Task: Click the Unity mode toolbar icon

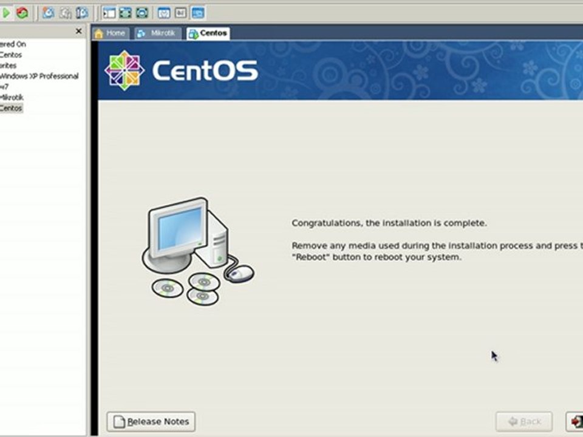Action: [x=142, y=13]
